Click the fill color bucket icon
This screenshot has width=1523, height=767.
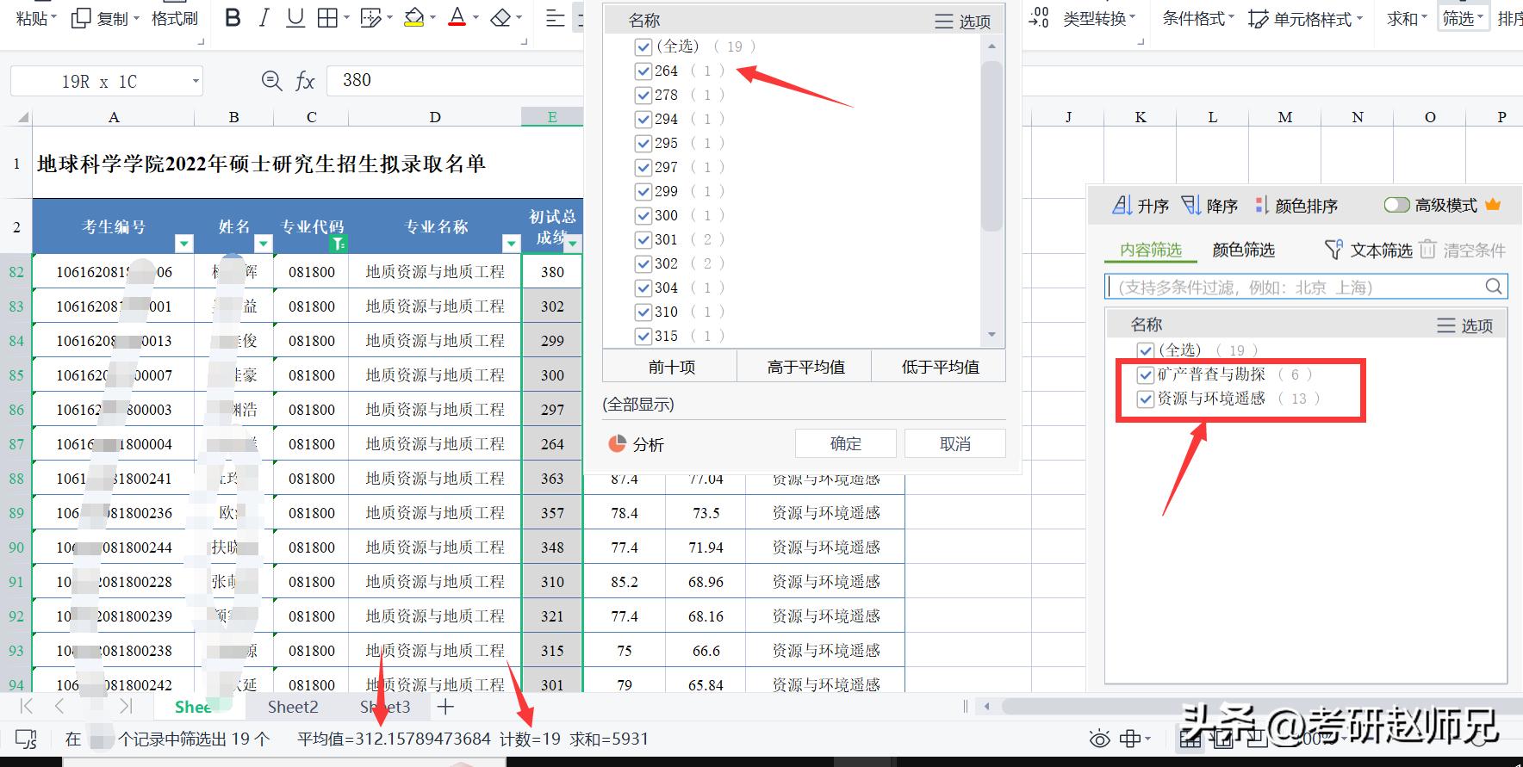pyautogui.click(x=414, y=18)
